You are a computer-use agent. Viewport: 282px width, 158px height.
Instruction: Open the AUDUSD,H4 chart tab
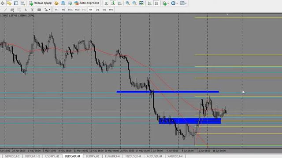[x=154, y=156]
